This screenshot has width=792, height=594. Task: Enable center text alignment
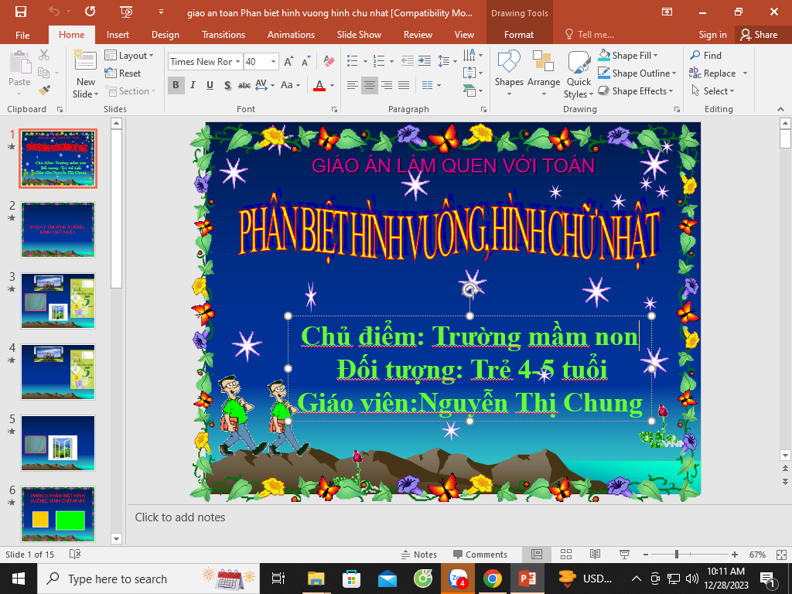click(369, 85)
